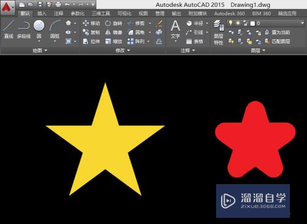Screen dimensions: 307x224
Task: Open the Customize Quick Access Toolbar dropdown
Action: [x=93, y=4]
